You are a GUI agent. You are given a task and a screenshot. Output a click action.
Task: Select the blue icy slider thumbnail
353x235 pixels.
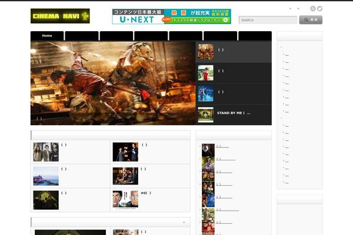click(205, 93)
